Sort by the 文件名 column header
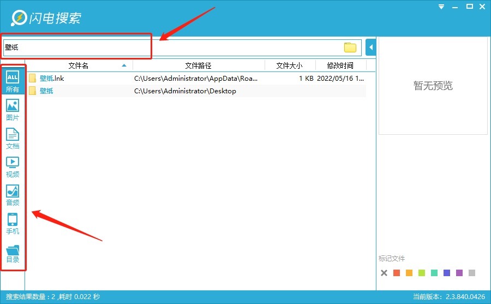This screenshot has height=304, width=491. (78, 65)
